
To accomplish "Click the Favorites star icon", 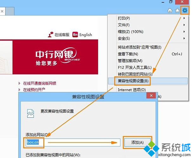I will tap(177, 10).
